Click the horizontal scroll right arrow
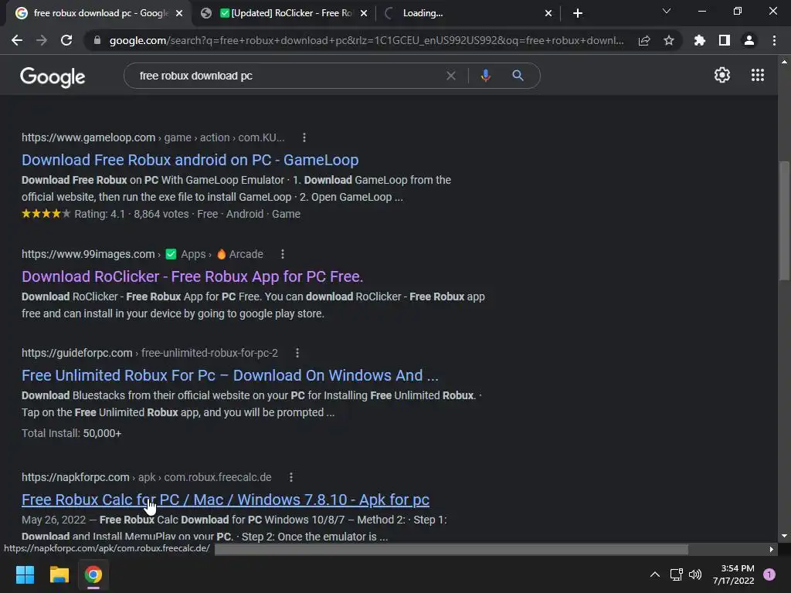The image size is (791, 593). (772, 549)
